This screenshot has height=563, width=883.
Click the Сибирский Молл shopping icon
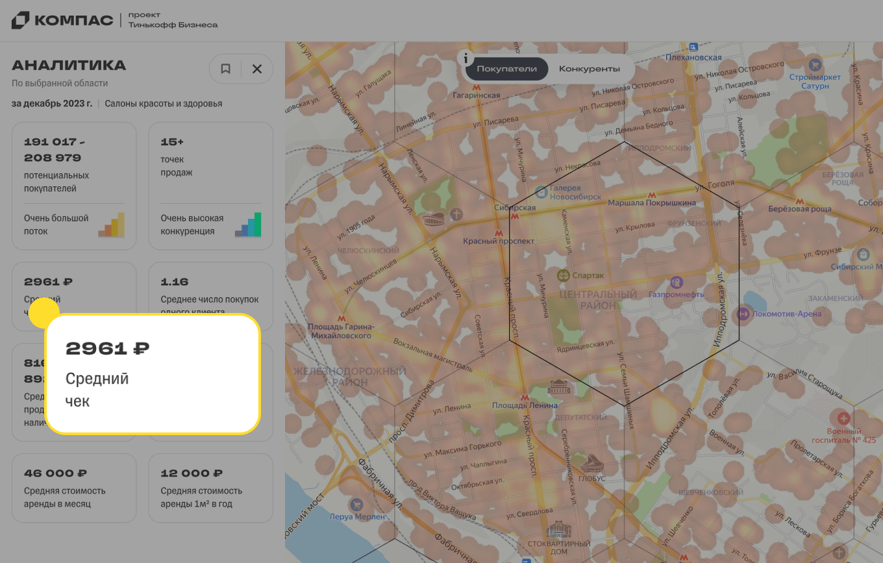pos(864,254)
